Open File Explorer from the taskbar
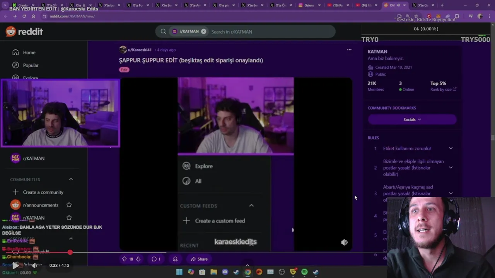Viewport: 495px width, 278px height. click(213, 272)
